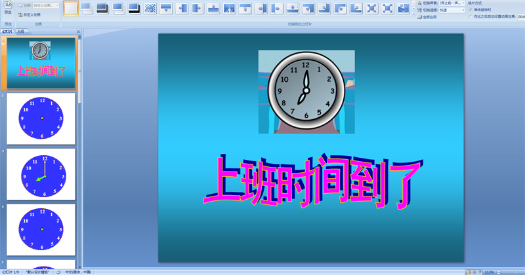This screenshot has width=525, height=275.
Task: Select the No Transition thumbnail
Action: [x=71, y=9]
